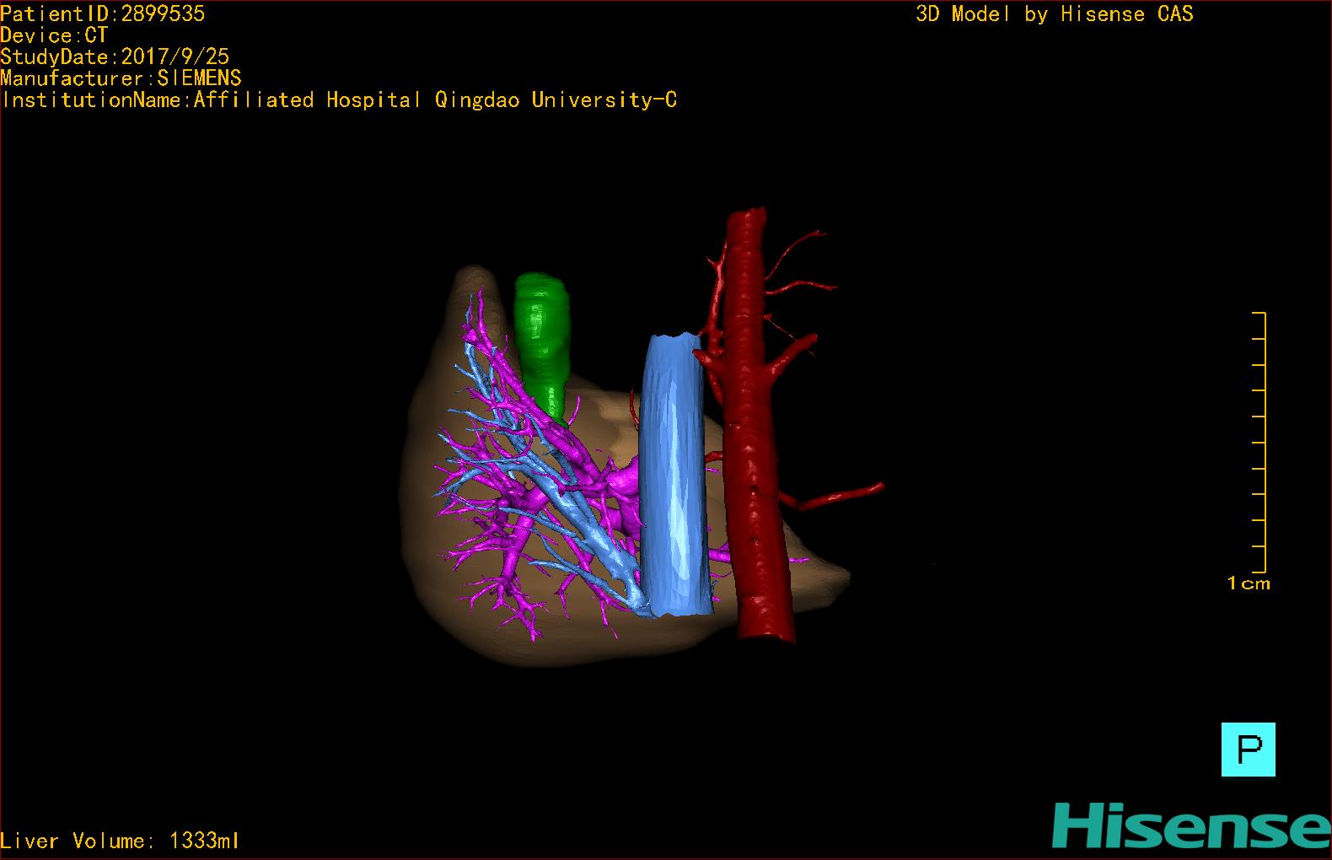The width and height of the screenshot is (1332, 860).
Task: Click the '3D Model by Hisense CAS' label
Action: 1055,13
